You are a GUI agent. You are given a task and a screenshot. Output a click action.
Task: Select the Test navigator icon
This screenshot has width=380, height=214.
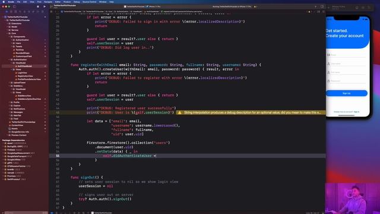point(29,11)
